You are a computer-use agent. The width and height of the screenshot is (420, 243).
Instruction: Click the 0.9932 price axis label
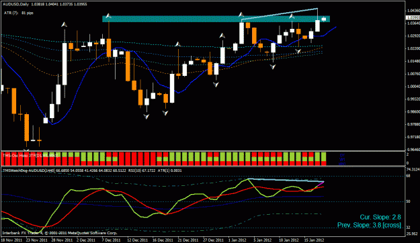tap(413, 99)
